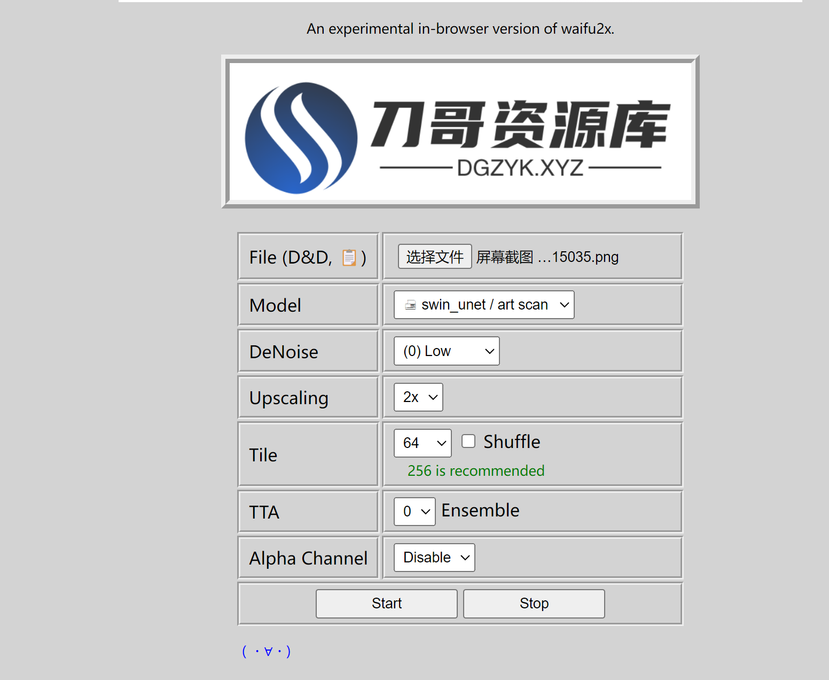Click the Alpha Channel row label
The image size is (829, 680).
pos(308,558)
